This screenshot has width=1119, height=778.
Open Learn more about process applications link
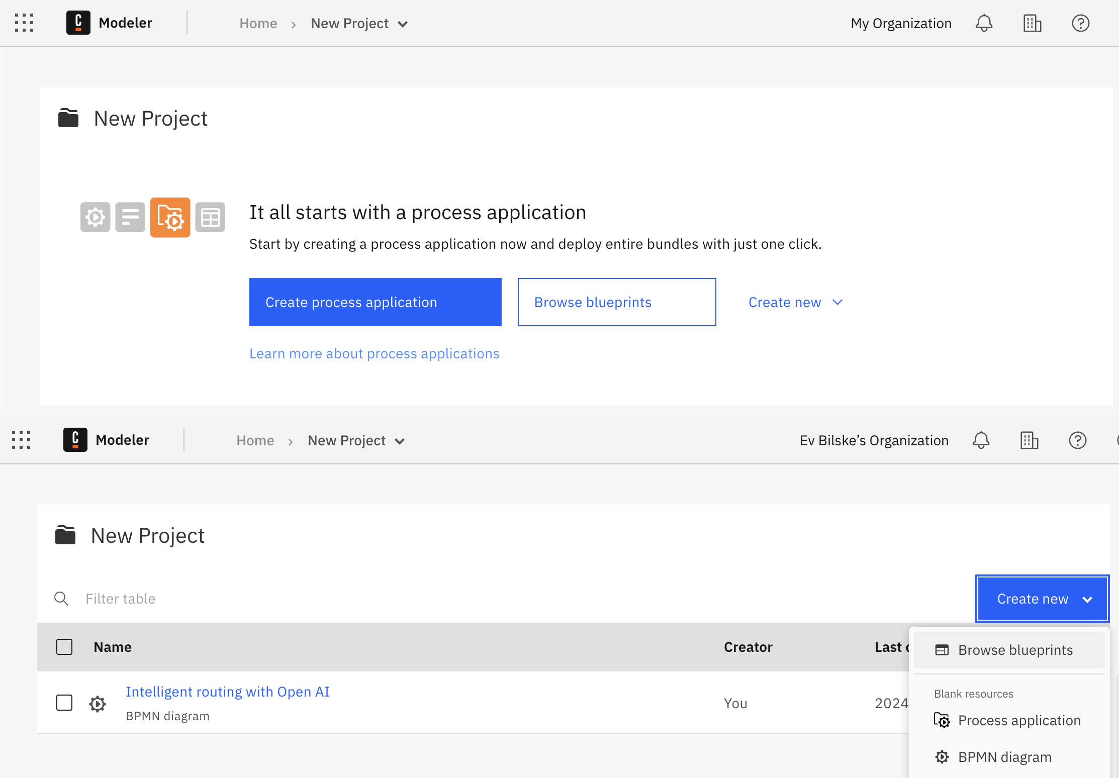pos(374,353)
